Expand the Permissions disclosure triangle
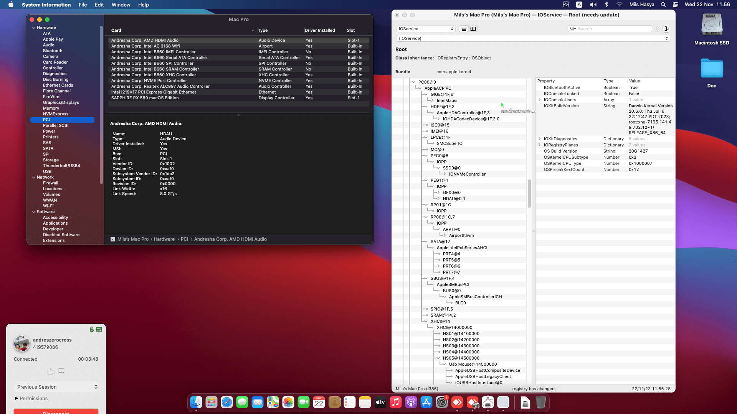This screenshot has width=737, height=414. tap(17, 398)
